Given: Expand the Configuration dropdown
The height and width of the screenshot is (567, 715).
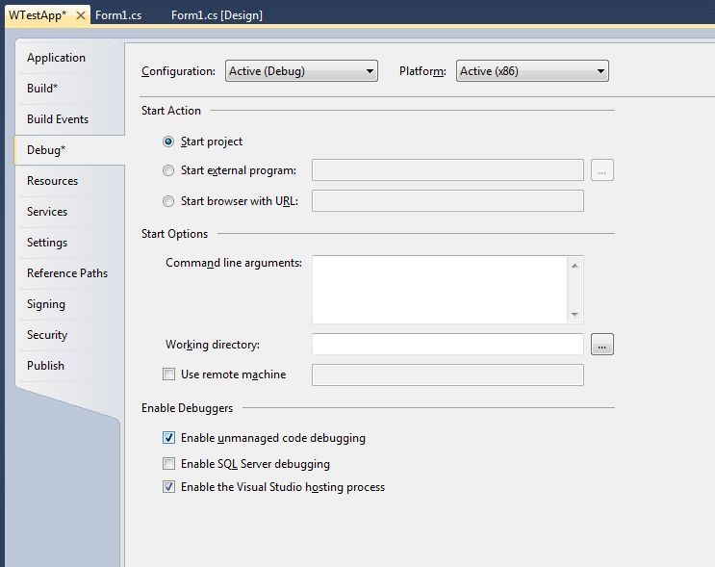Looking at the screenshot, I should tap(301, 71).
